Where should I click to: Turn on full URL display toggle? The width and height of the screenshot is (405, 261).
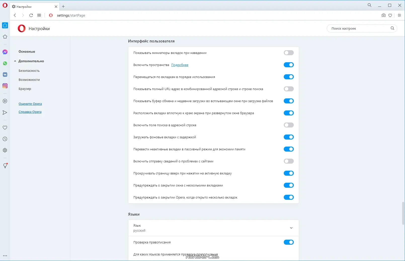pos(289,89)
